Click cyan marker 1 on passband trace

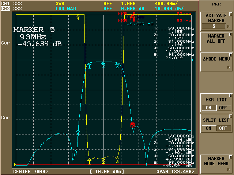(89, 66)
